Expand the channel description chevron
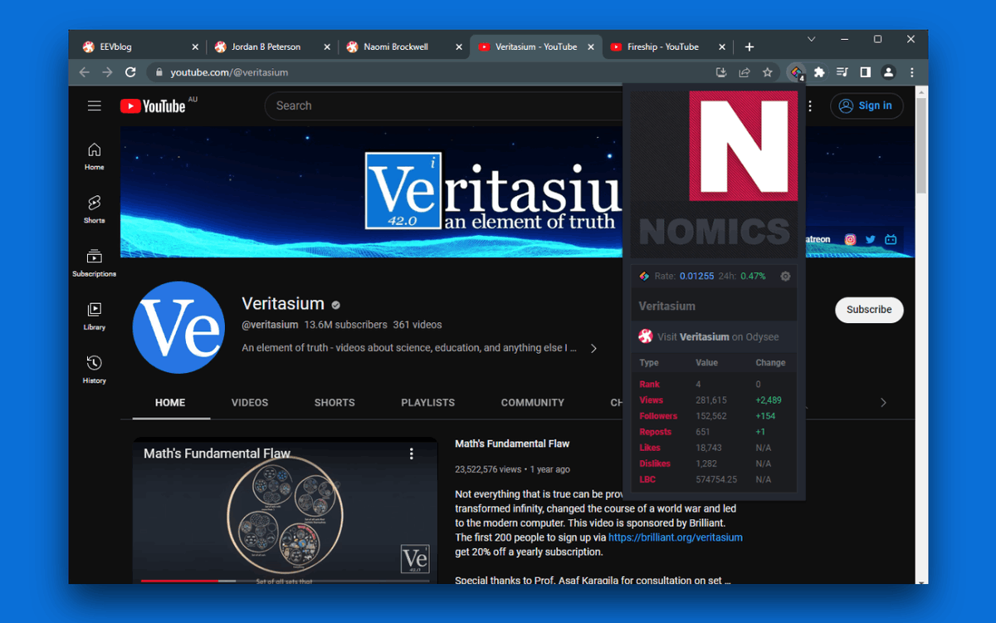This screenshot has width=996, height=623. [x=593, y=349]
